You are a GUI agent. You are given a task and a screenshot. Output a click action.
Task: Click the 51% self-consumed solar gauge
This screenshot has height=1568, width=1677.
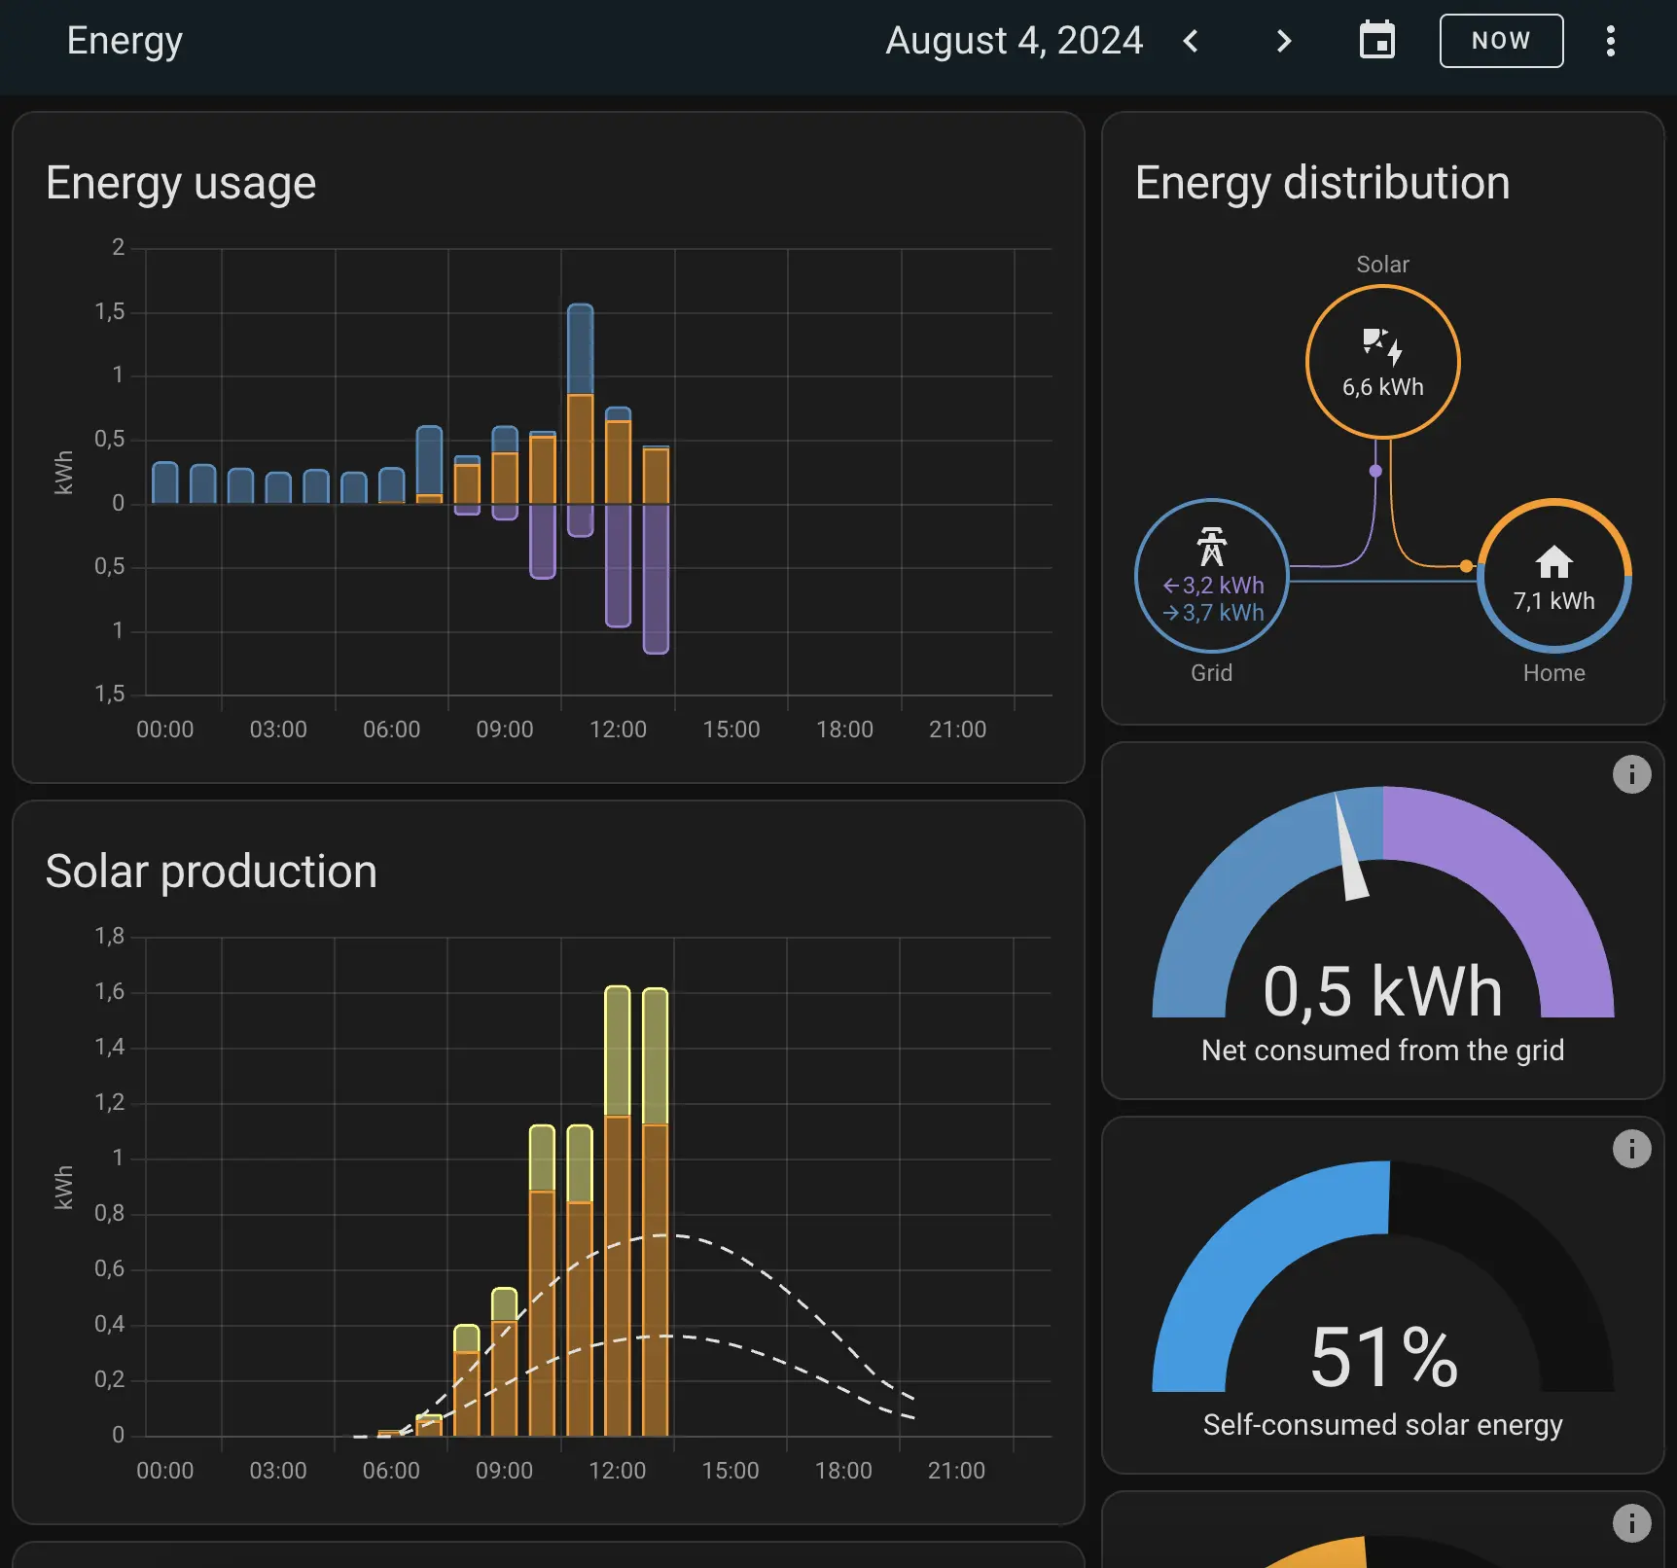click(x=1382, y=1357)
